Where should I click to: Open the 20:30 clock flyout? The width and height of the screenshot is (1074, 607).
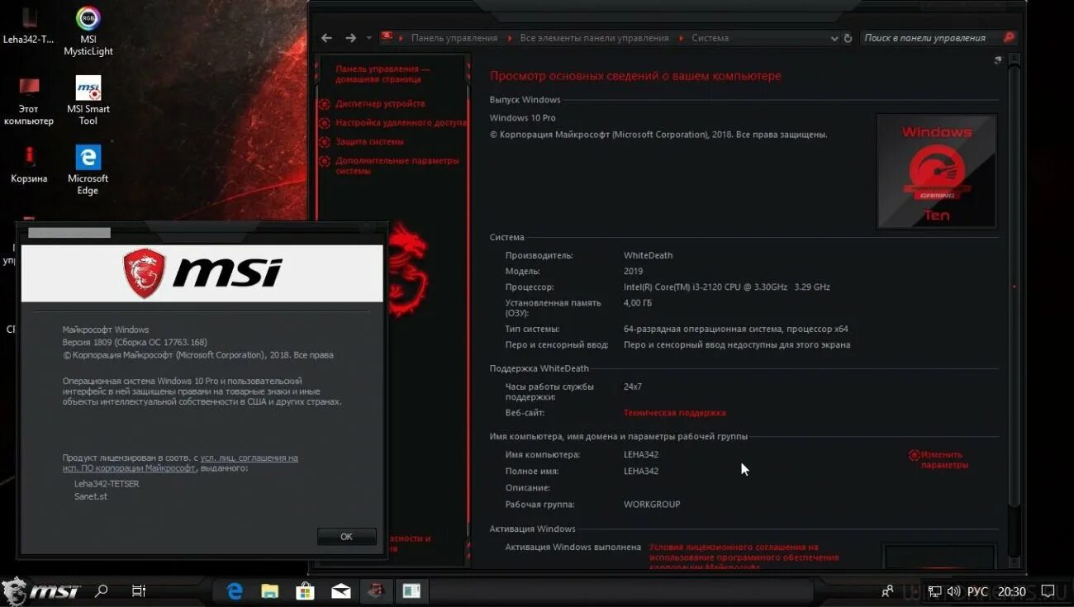(x=1011, y=591)
